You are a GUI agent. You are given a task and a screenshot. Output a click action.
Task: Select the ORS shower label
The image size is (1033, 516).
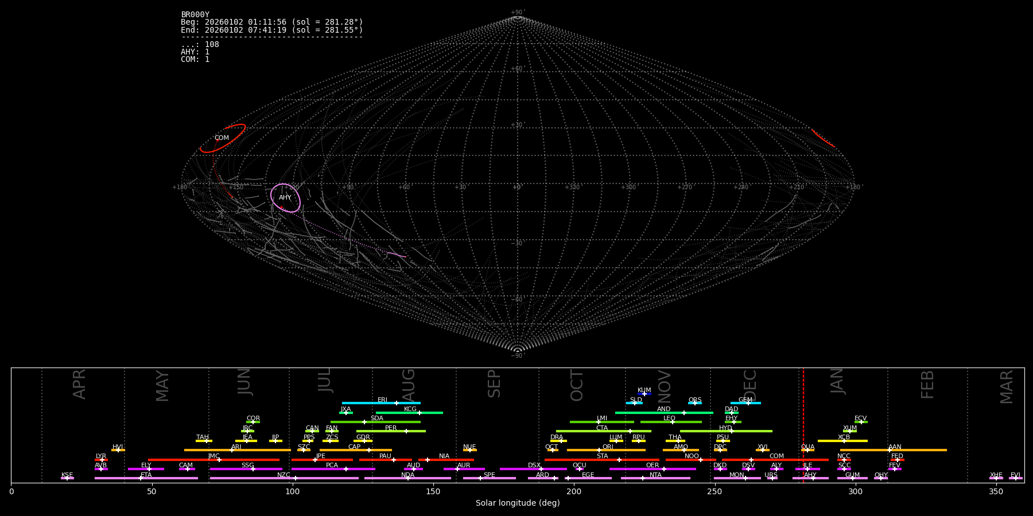[695, 400]
